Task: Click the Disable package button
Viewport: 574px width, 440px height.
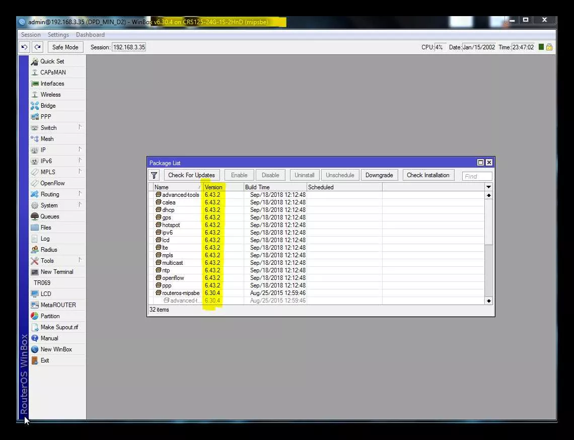Action: pyautogui.click(x=270, y=175)
